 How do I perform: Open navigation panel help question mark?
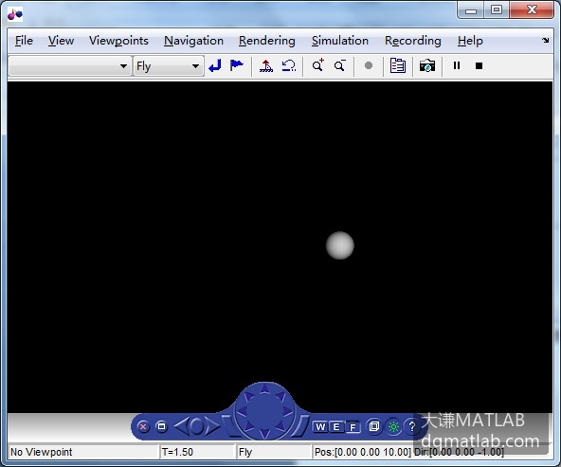pyautogui.click(x=411, y=426)
